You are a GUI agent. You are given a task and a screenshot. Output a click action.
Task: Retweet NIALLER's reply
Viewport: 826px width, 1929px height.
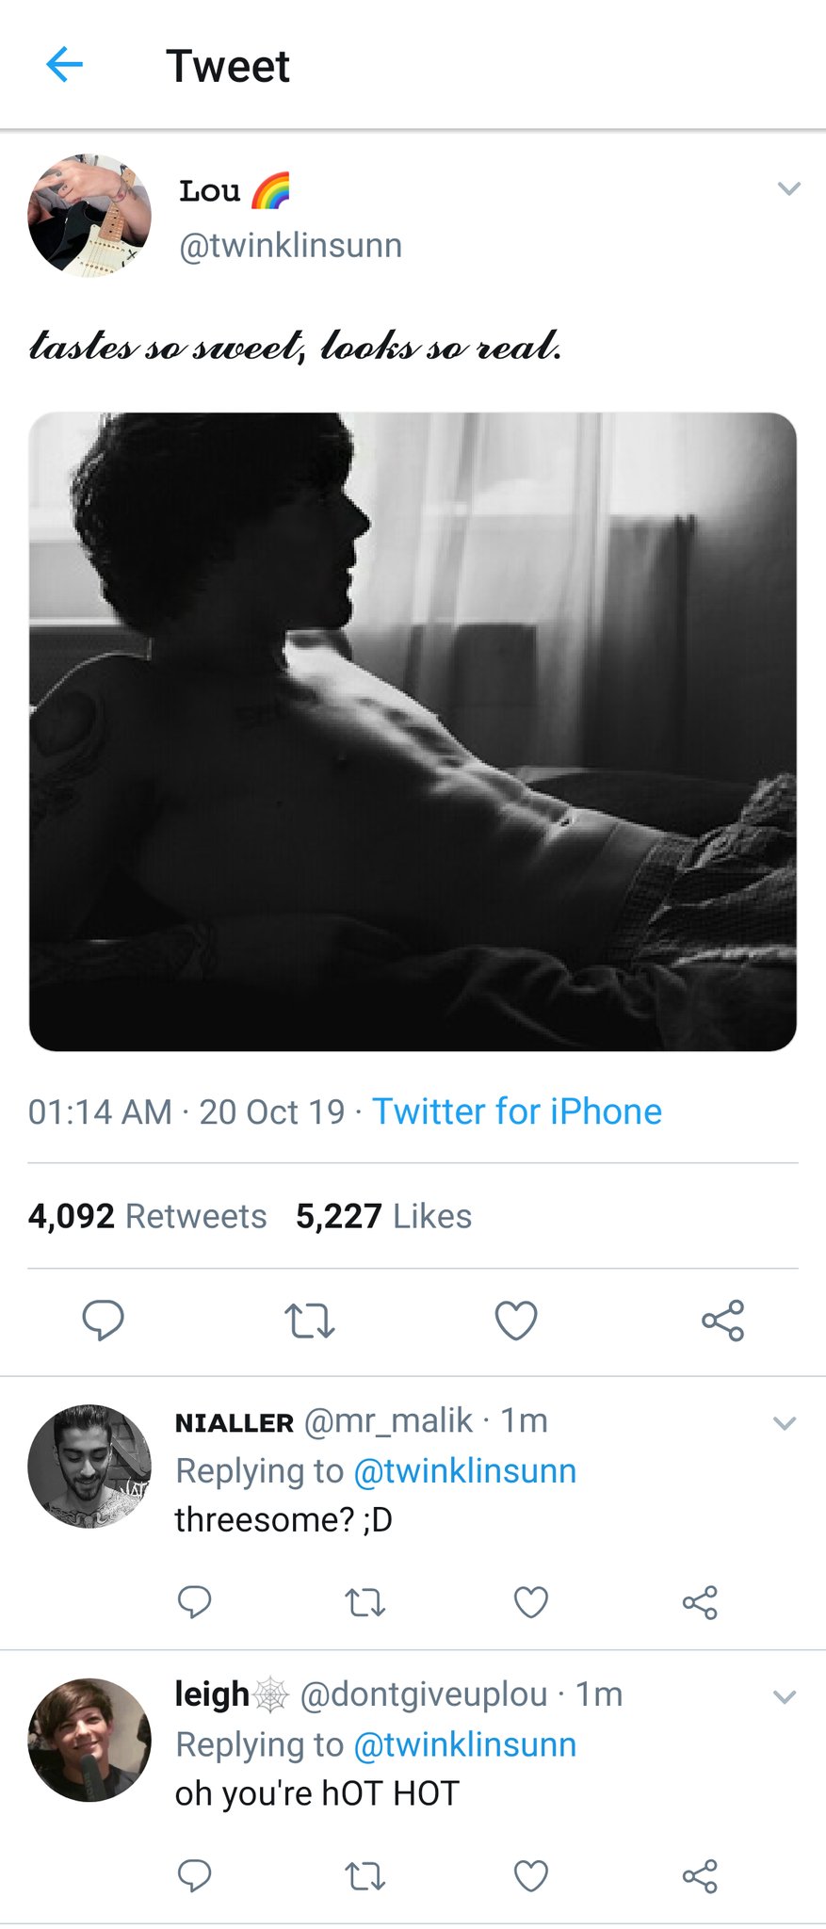point(364,1602)
